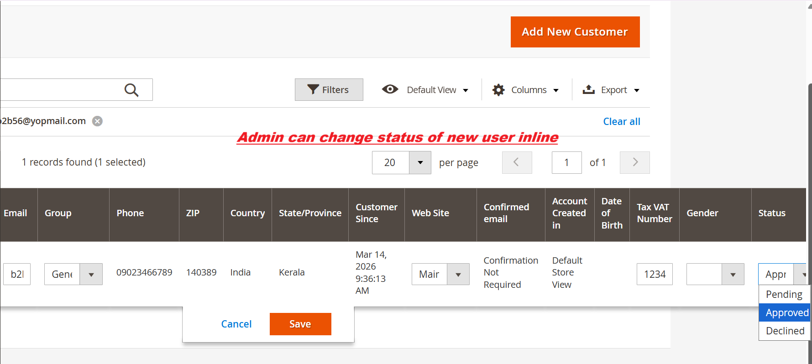Viewport: 812px width, 364px height.
Task: Go to the previous page arrow
Action: 517,162
